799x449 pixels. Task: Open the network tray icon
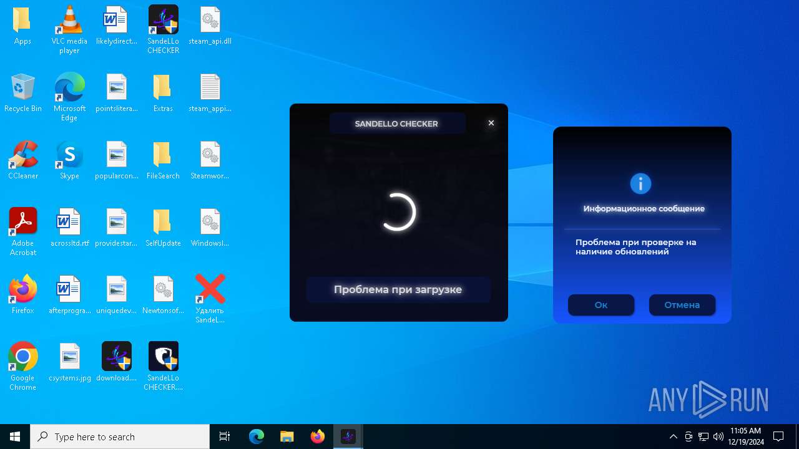tap(703, 437)
